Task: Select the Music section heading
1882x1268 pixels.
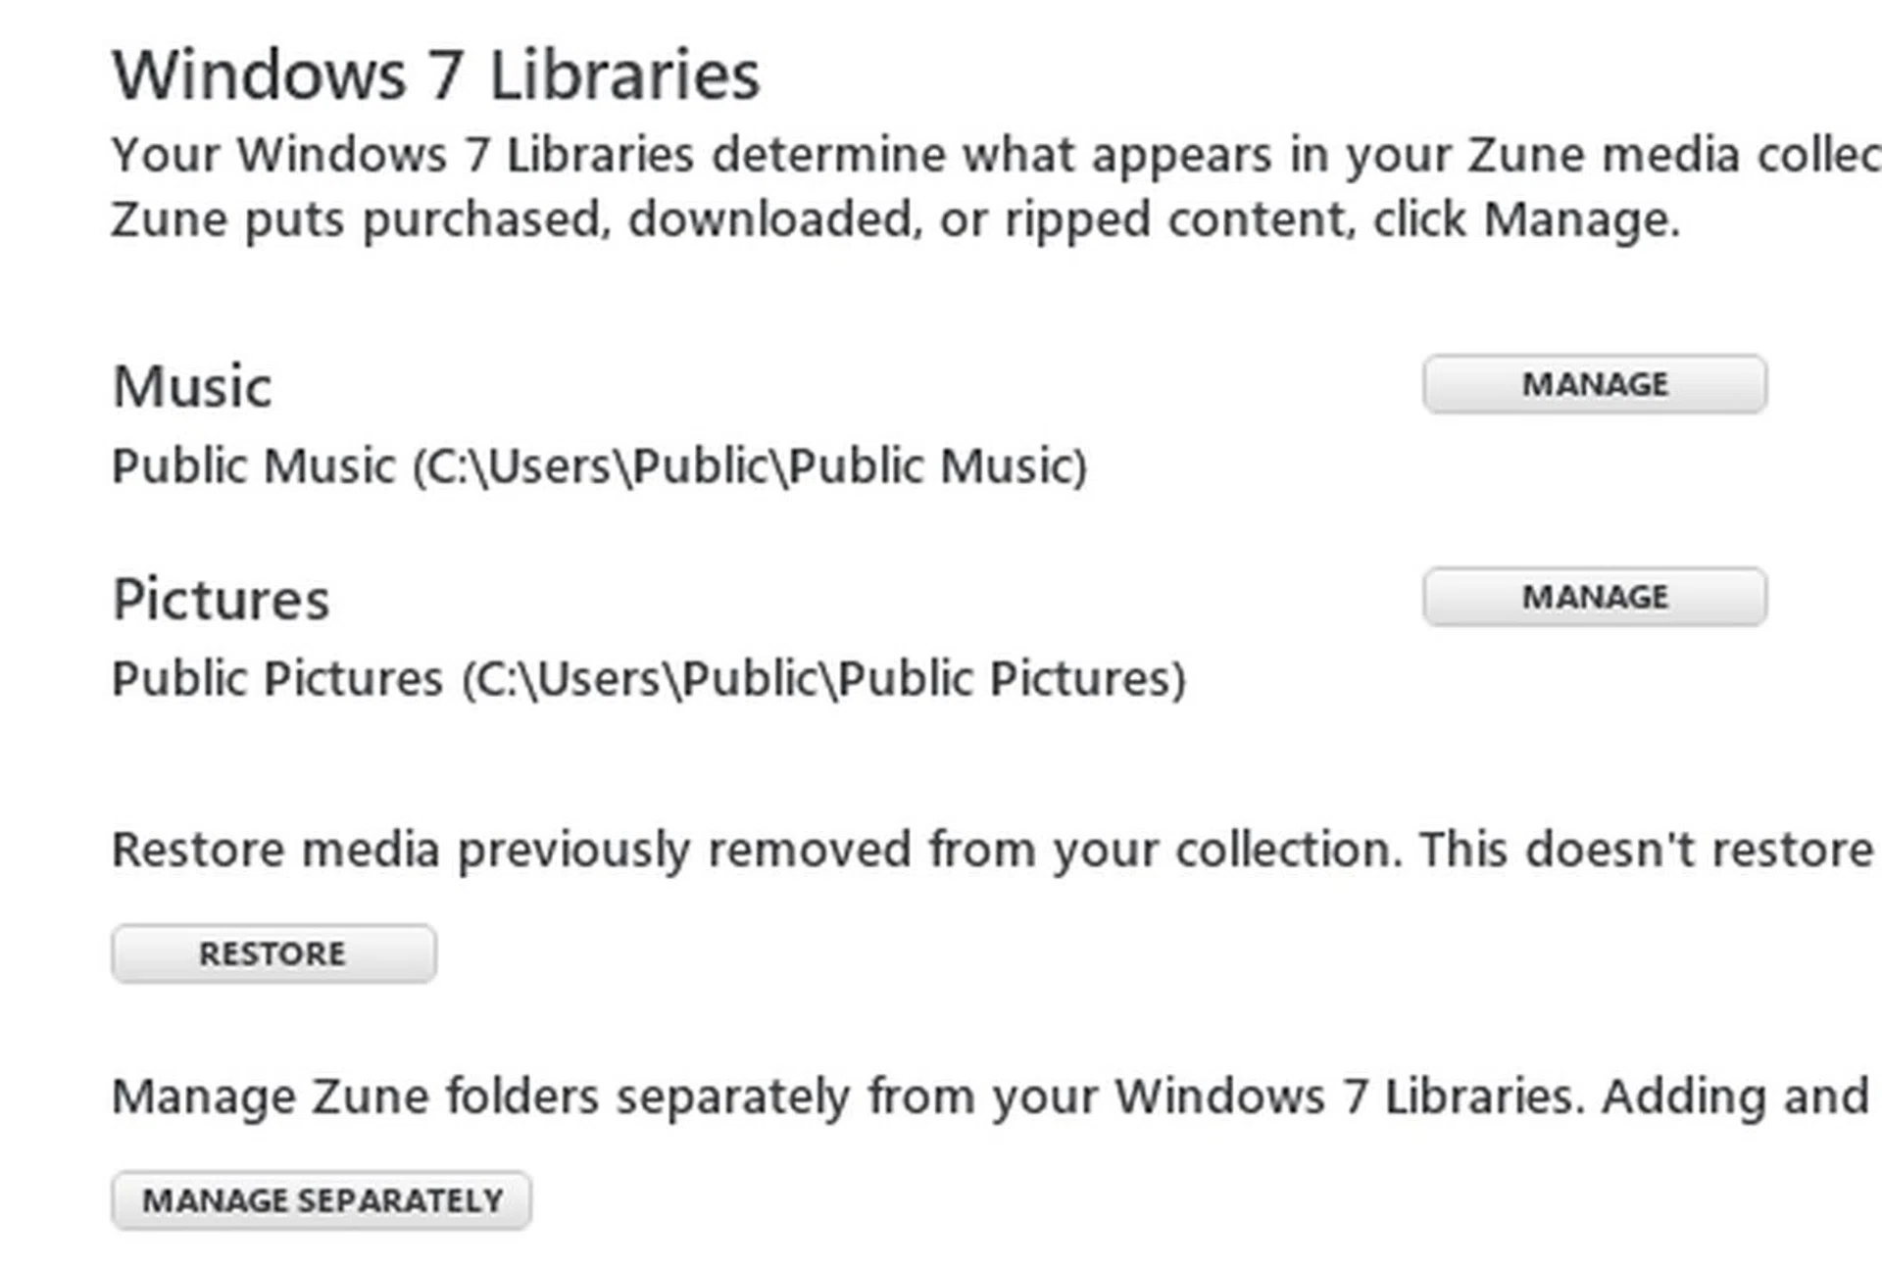Action: pos(192,386)
